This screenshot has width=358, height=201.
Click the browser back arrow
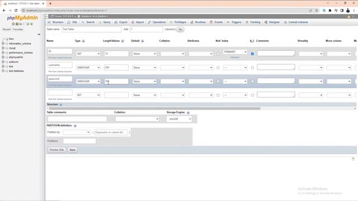coord(4,11)
